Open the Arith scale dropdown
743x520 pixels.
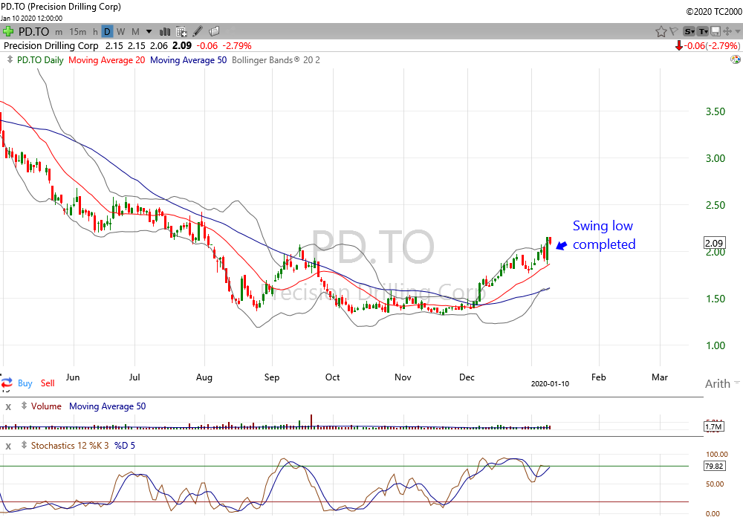[721, 383]
